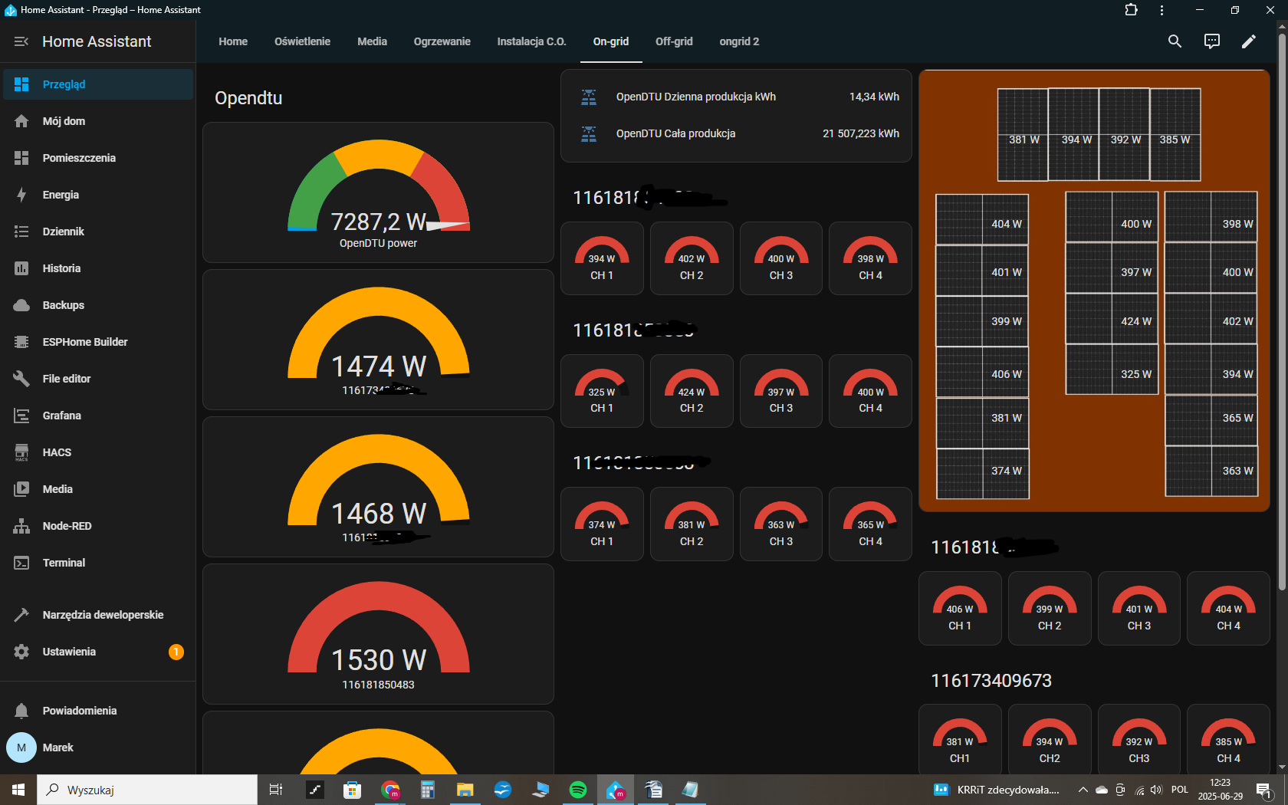Open Dziennik logbook in sidebar
The image size is (1288, 805).
coord(98,232)
